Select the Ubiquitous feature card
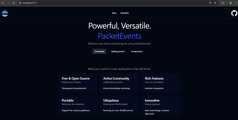Viewport: 238px width, 120px height. (x=120, y=105)
